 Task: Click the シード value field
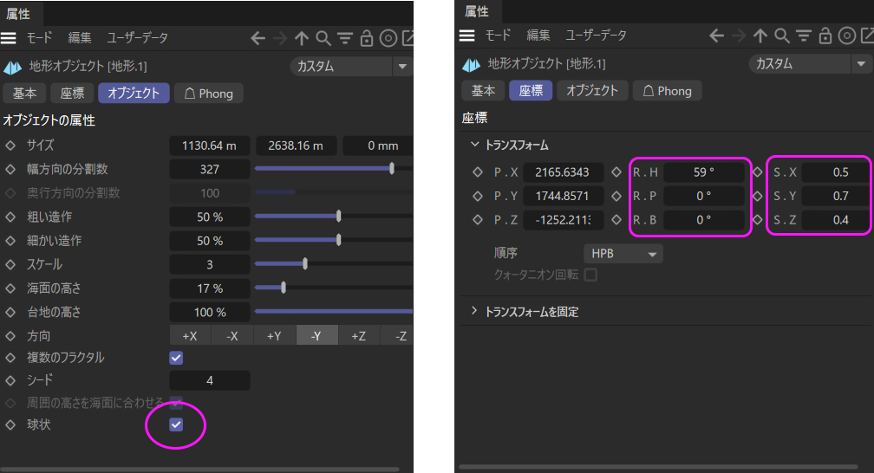(210, 380)
